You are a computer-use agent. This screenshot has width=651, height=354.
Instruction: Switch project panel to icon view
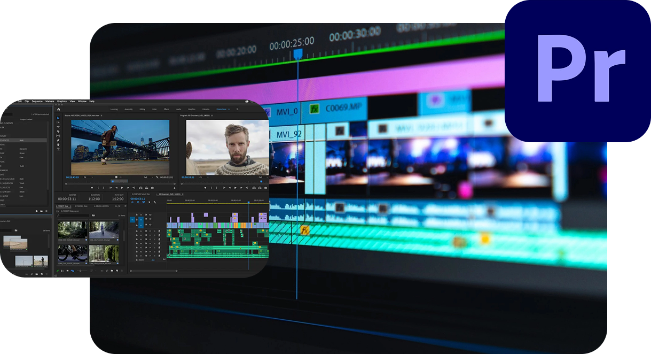pos(67,271)
